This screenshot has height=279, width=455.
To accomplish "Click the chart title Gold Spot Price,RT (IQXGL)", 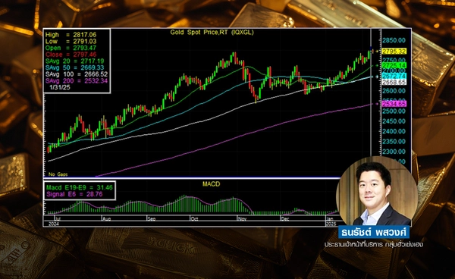I will pyautogui.click(x=212, y=33).
